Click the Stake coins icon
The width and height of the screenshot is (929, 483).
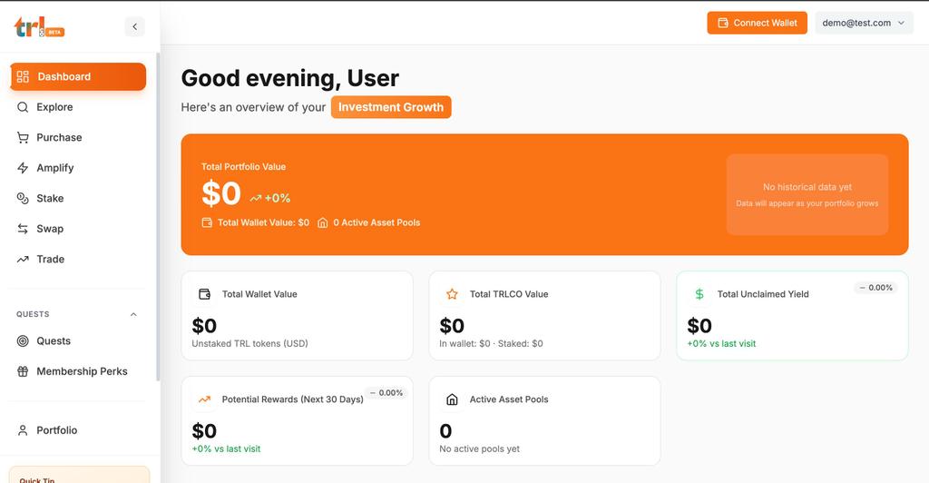tap(23, 199)
